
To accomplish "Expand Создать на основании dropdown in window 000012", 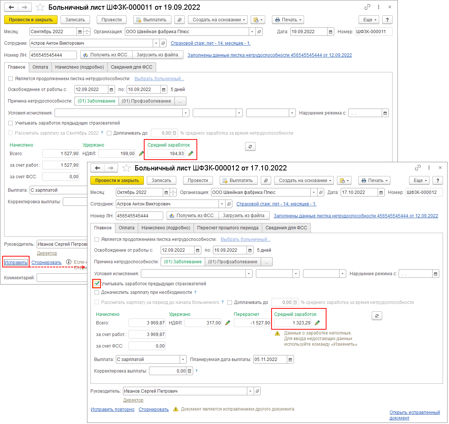I will tap(305, 180).
